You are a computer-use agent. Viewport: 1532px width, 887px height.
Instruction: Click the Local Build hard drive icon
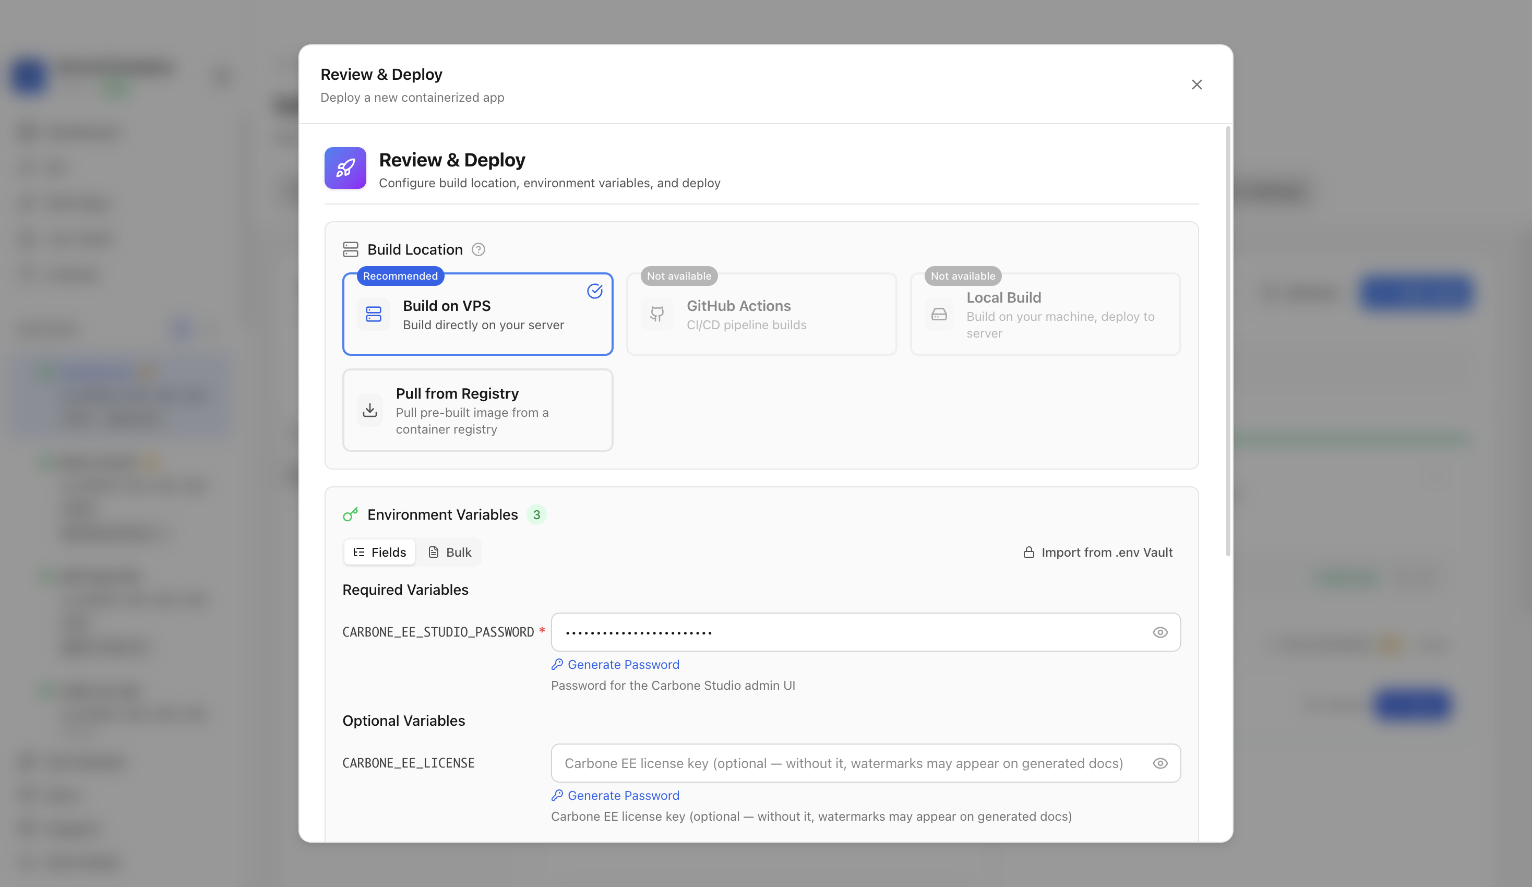coord(939,314)
